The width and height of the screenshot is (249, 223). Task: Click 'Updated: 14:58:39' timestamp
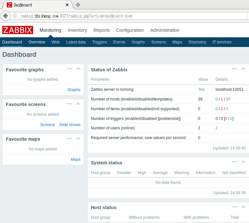[x=229, y=193]
